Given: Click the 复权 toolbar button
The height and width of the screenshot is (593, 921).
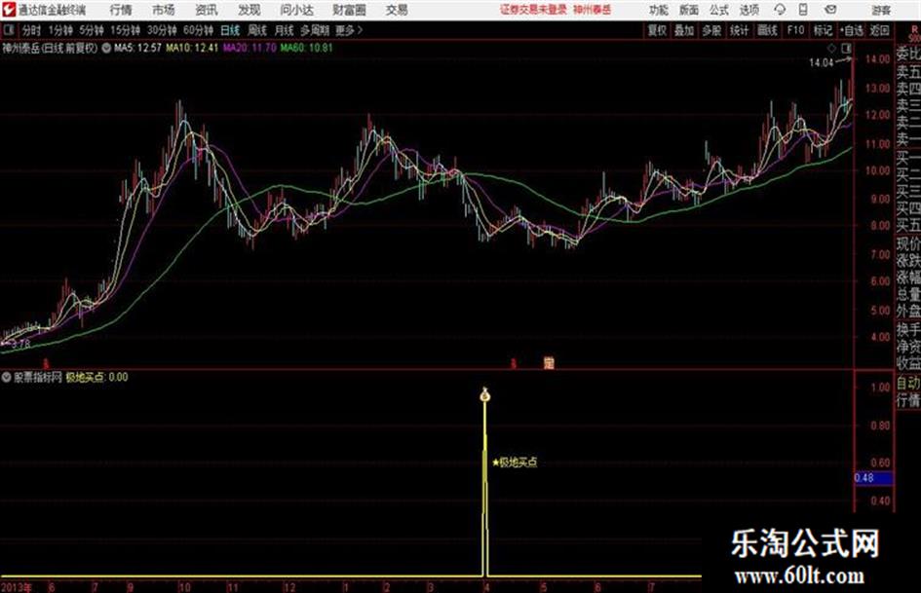Looking at the screenshot, I should click(x=657, y=30).
